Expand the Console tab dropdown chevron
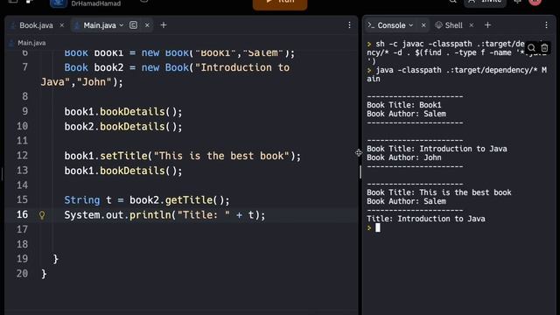The width and height of the screenshot is (560, 315). (x=411, y=25)
